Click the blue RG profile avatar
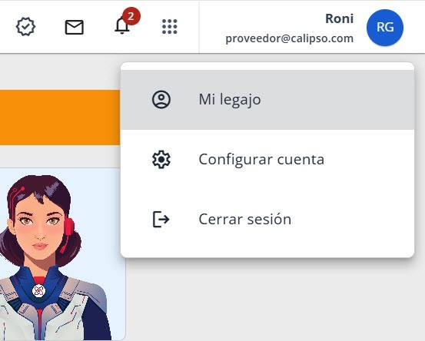Screen dimensions: 425x341 [x=385, y=28]
